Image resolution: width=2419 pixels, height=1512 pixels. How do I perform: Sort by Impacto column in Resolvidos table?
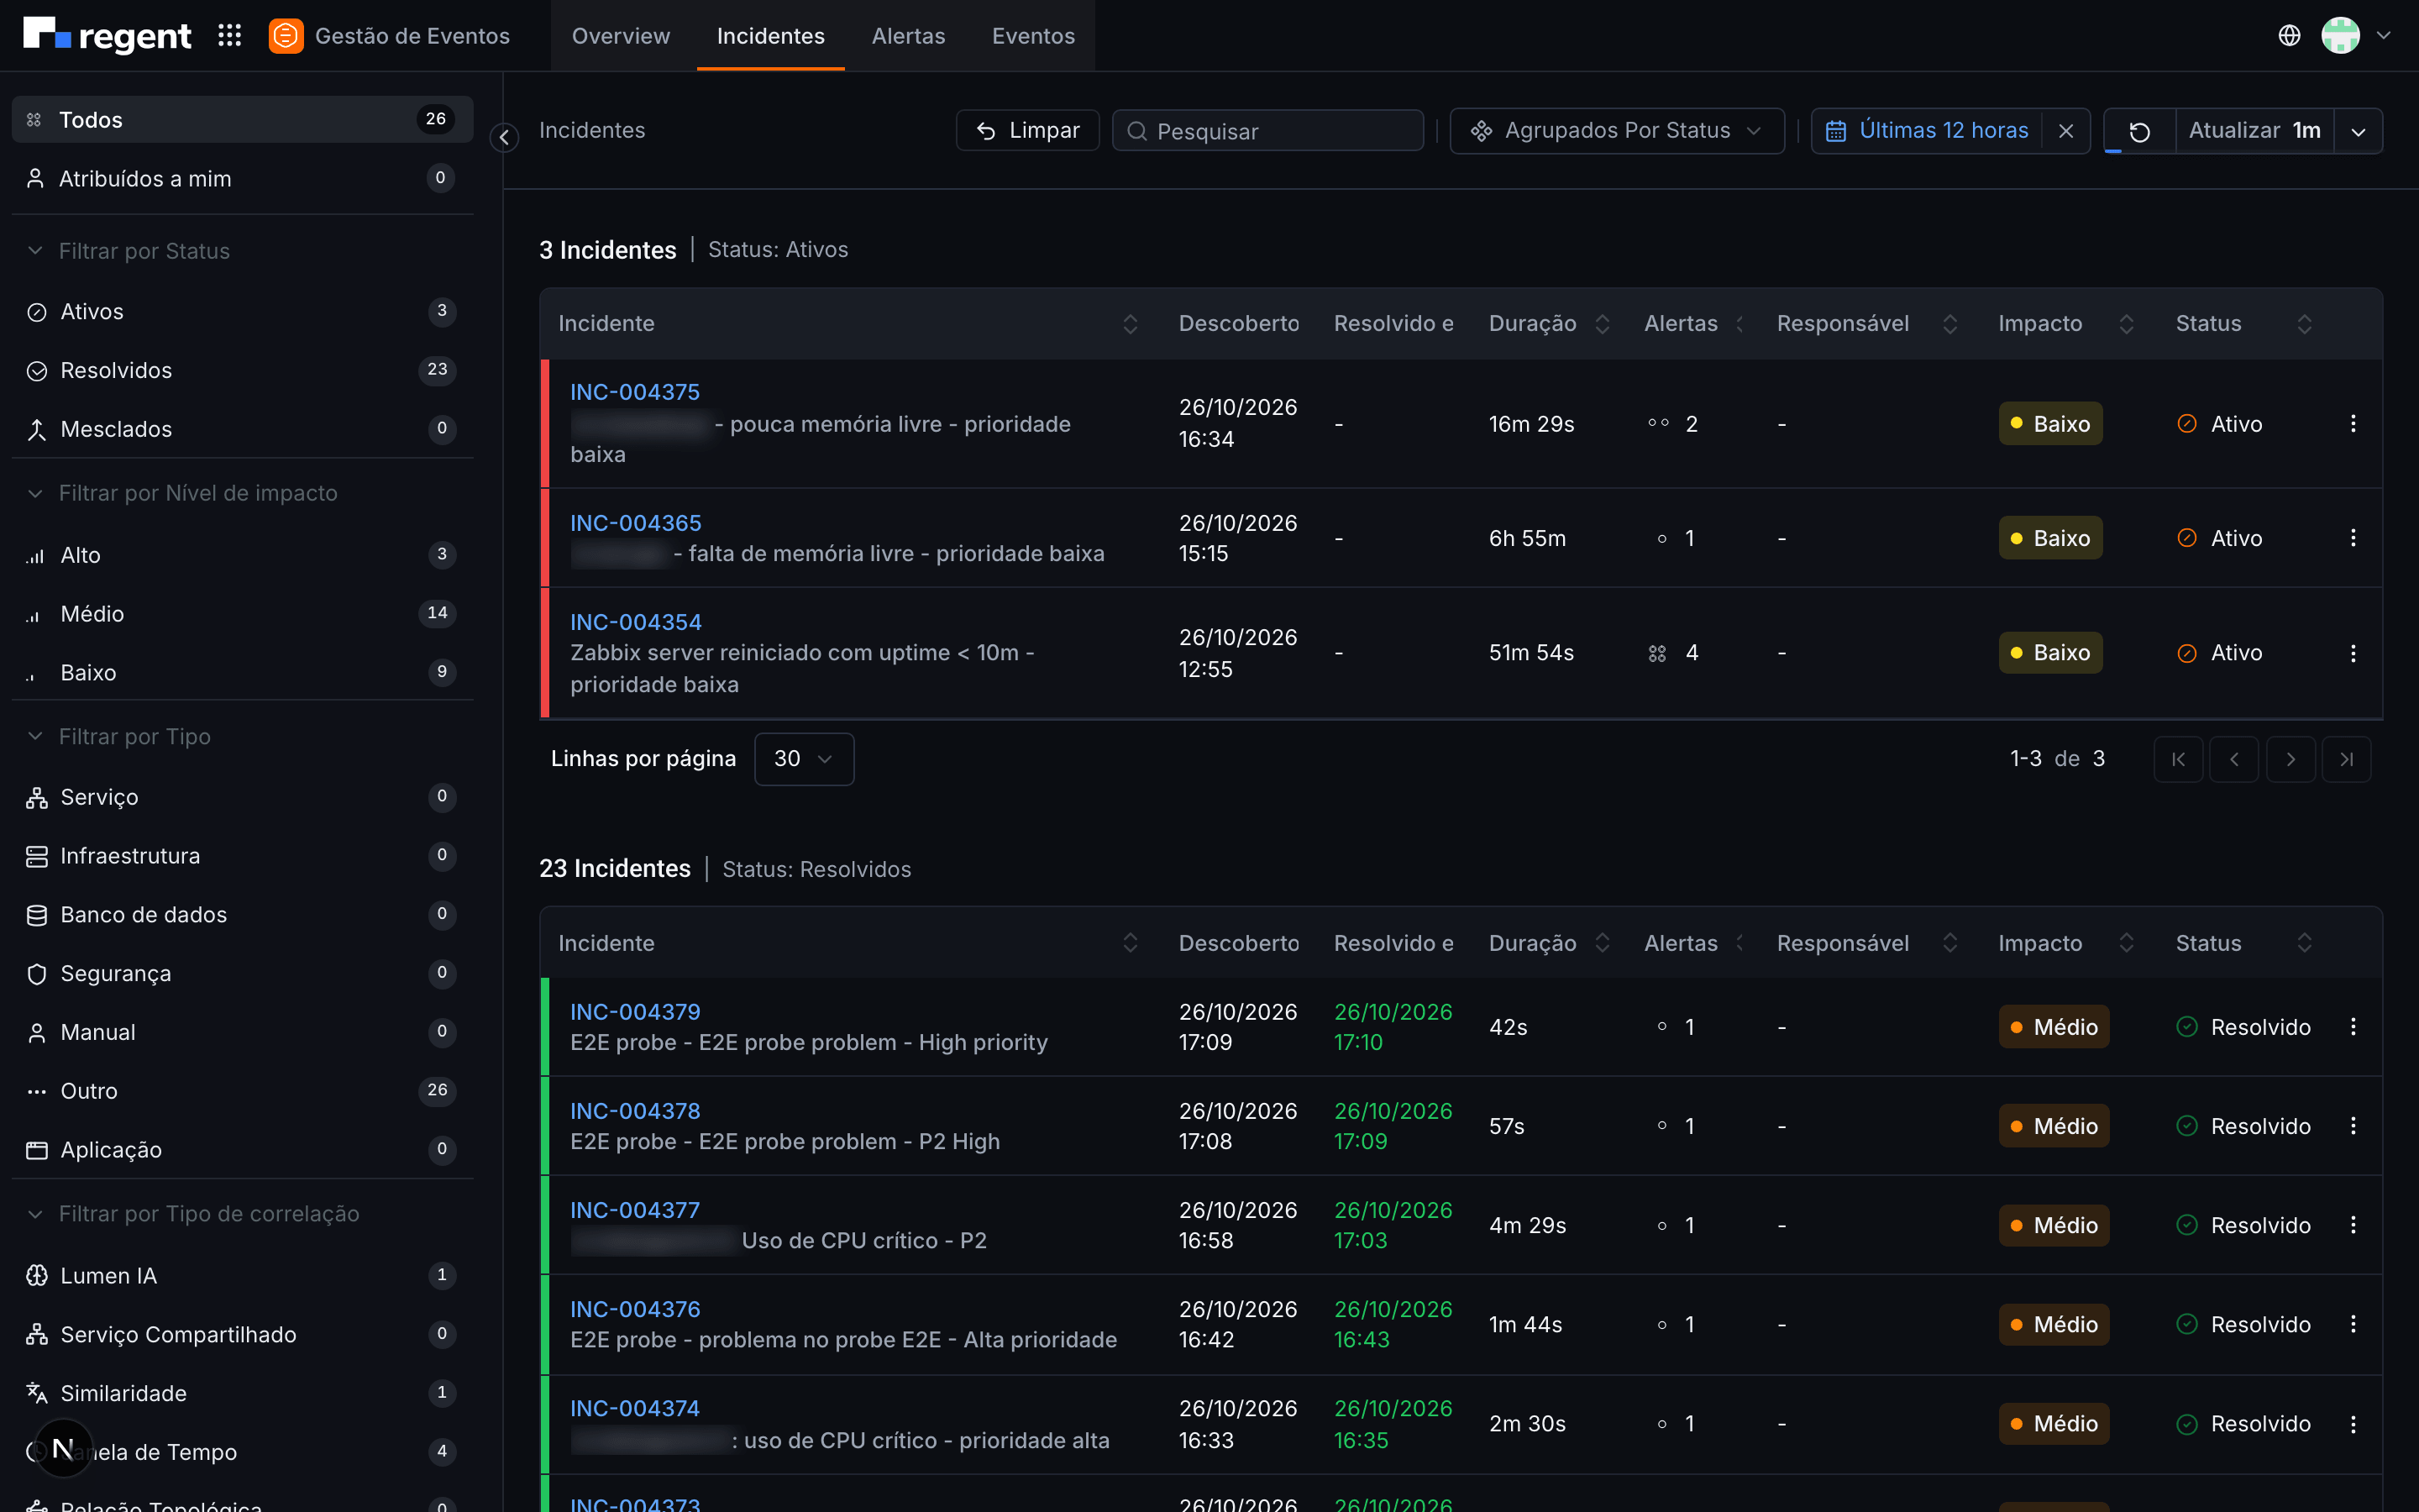click(x=2126, y=943)
